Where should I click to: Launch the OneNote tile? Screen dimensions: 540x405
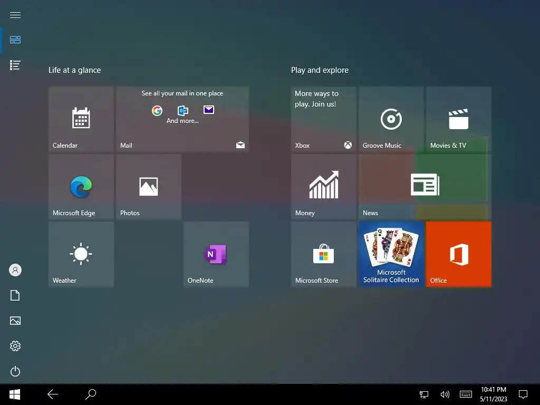(216, 254)
